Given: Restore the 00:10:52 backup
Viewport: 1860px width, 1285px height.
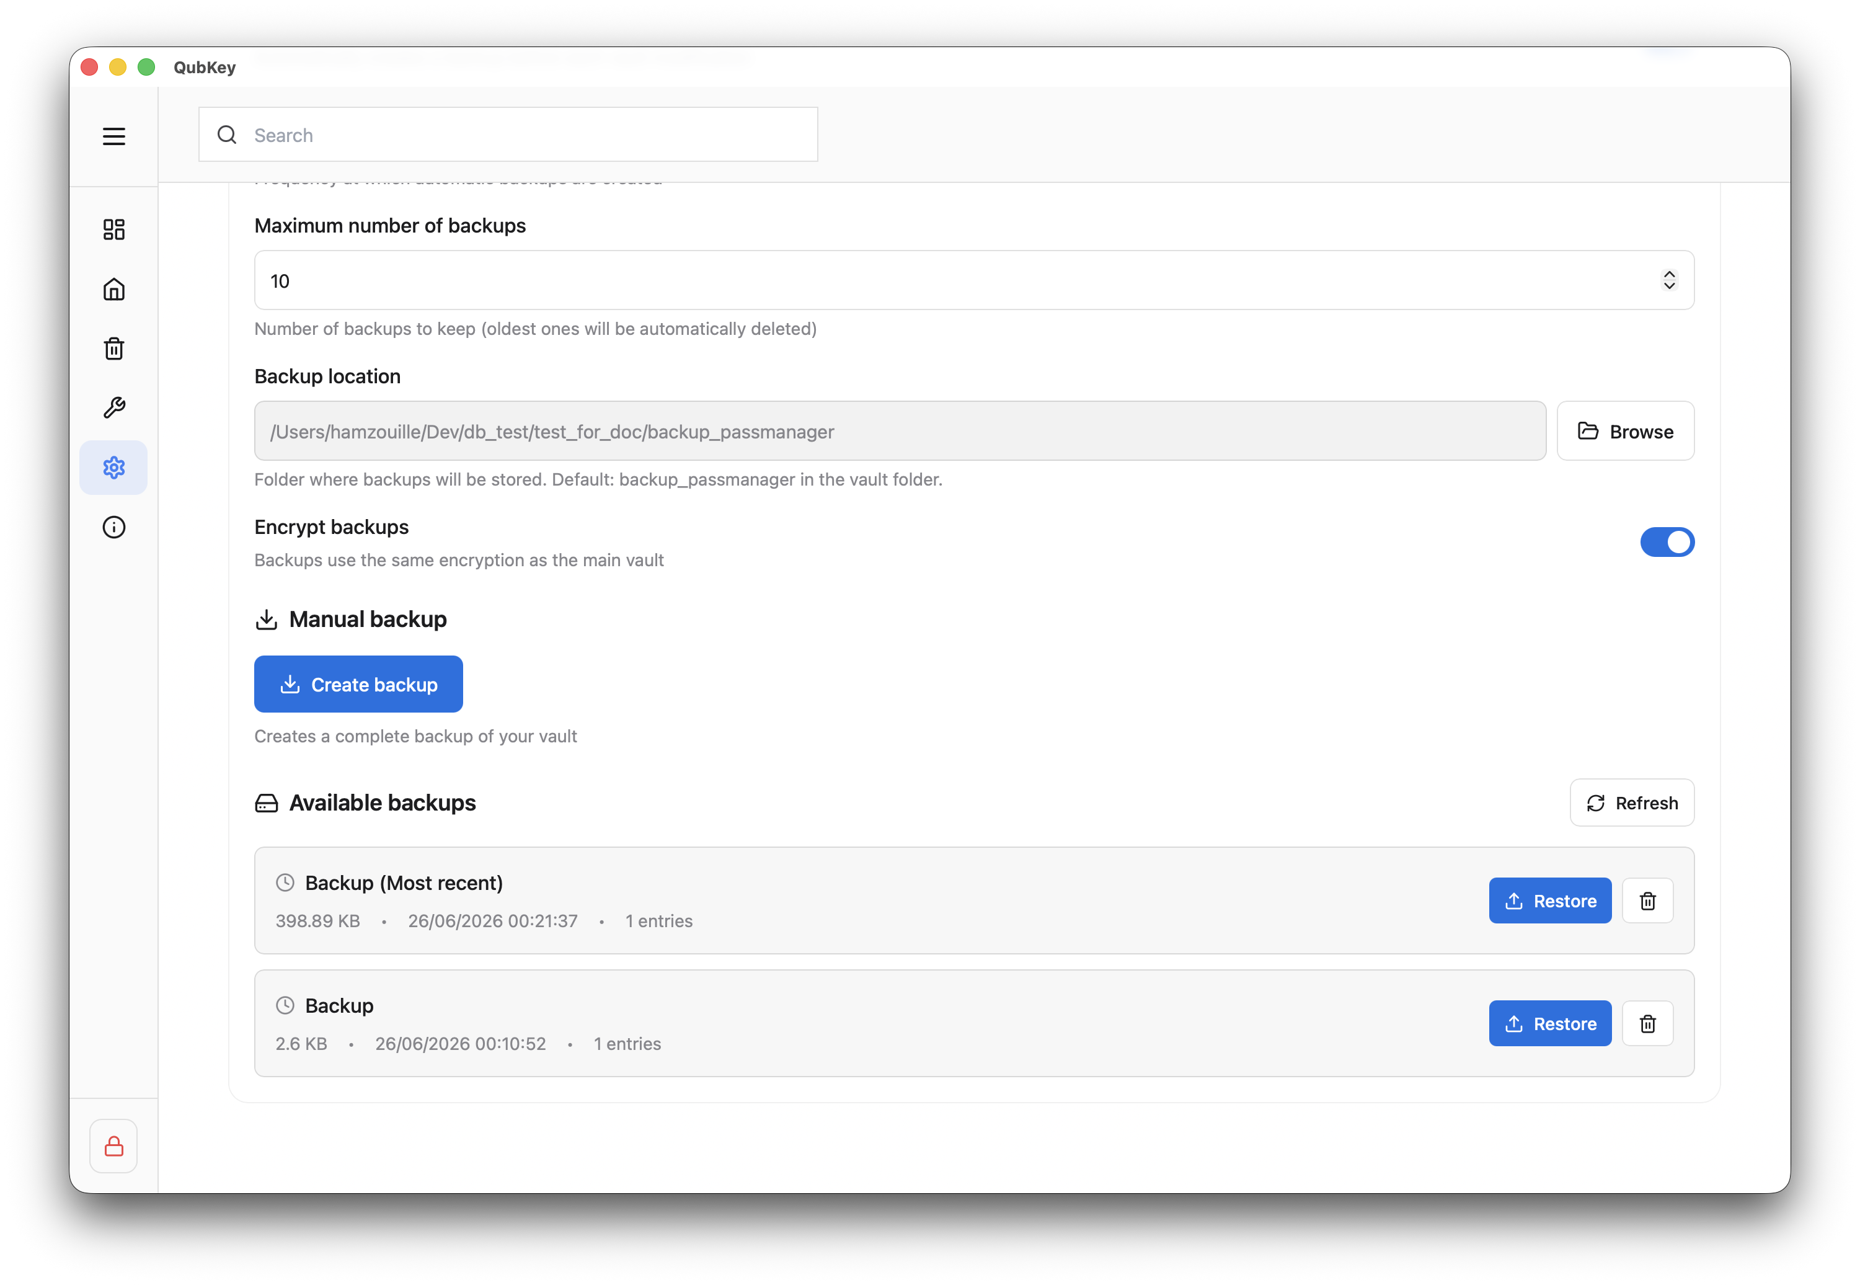Looking at the screenshot, I should (x=1549, y=1023).
